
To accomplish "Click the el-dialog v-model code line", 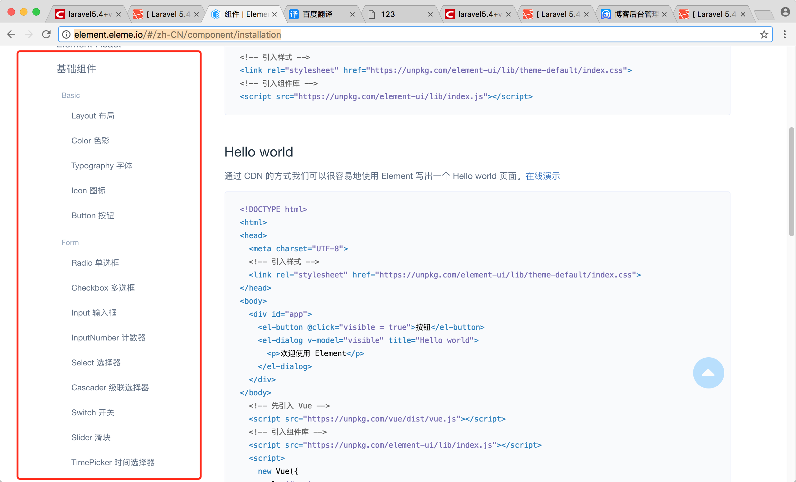I will (x=368, y=340).
